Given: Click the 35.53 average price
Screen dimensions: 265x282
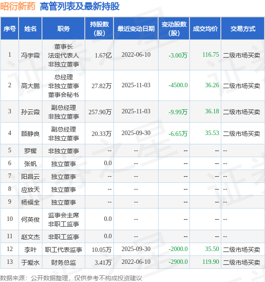Looking at the screenshot, I should (212, 133).
